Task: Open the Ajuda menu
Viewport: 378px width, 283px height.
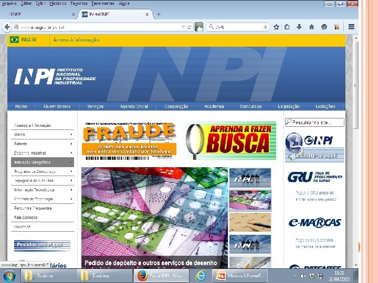Action: (x=124, y=3)
